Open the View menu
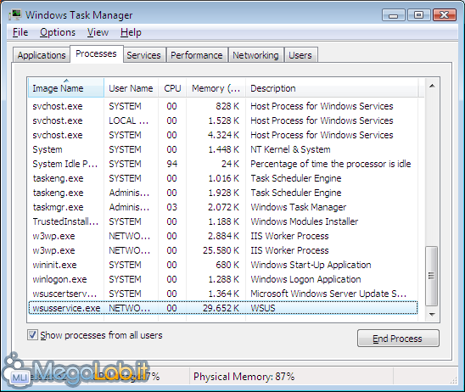 98,32
